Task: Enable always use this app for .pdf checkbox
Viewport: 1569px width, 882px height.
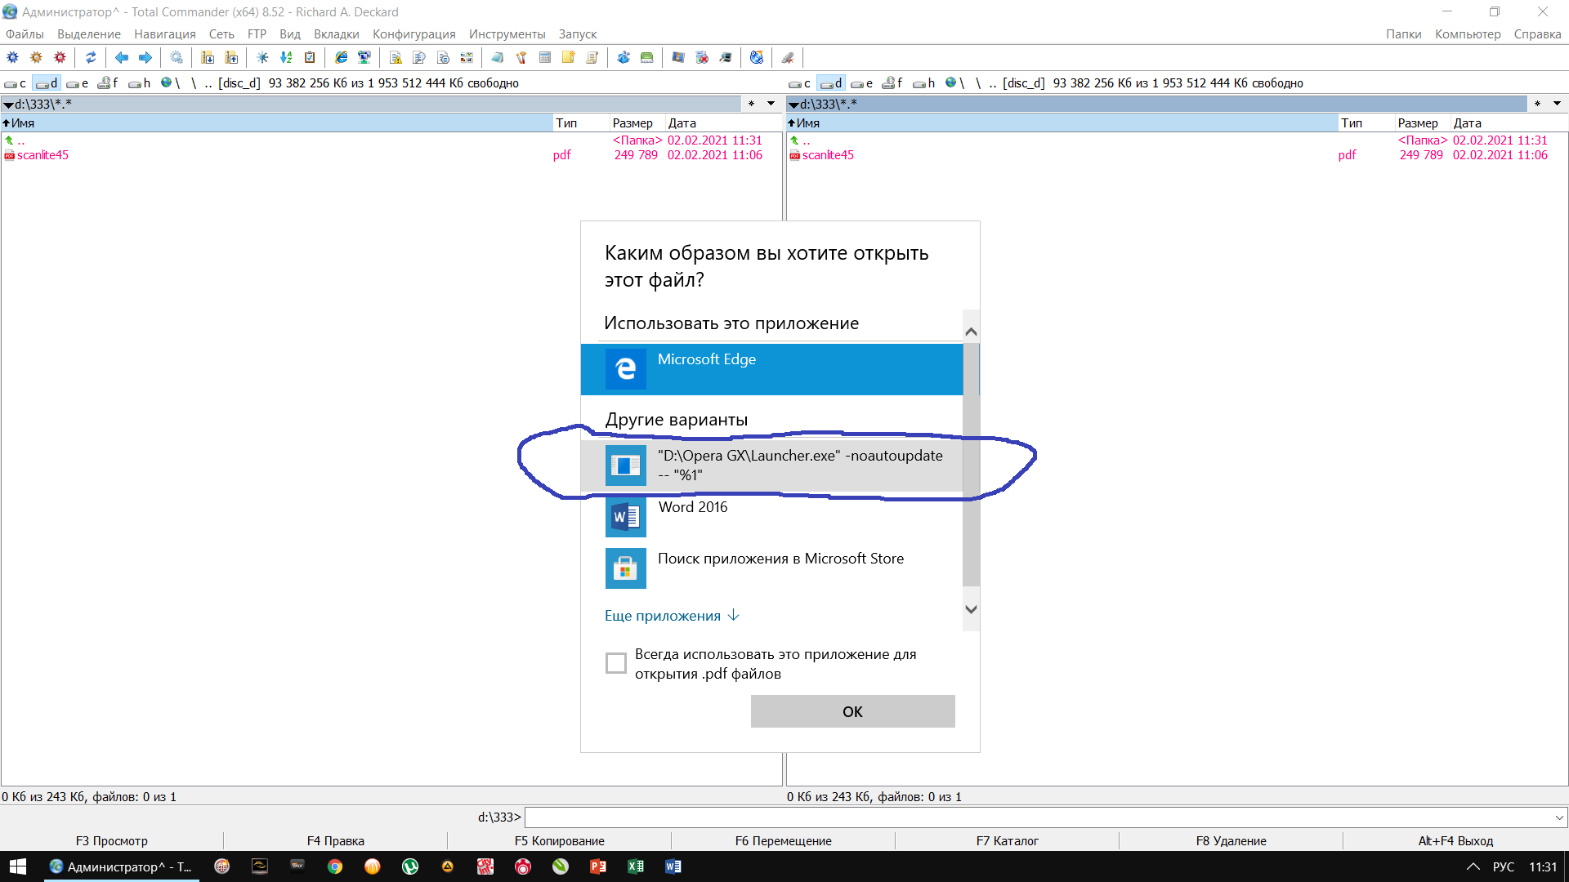Action: click(616, 663)
